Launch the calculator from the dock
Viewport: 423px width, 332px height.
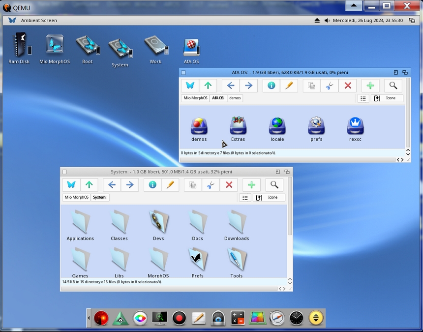coord(238,318)
